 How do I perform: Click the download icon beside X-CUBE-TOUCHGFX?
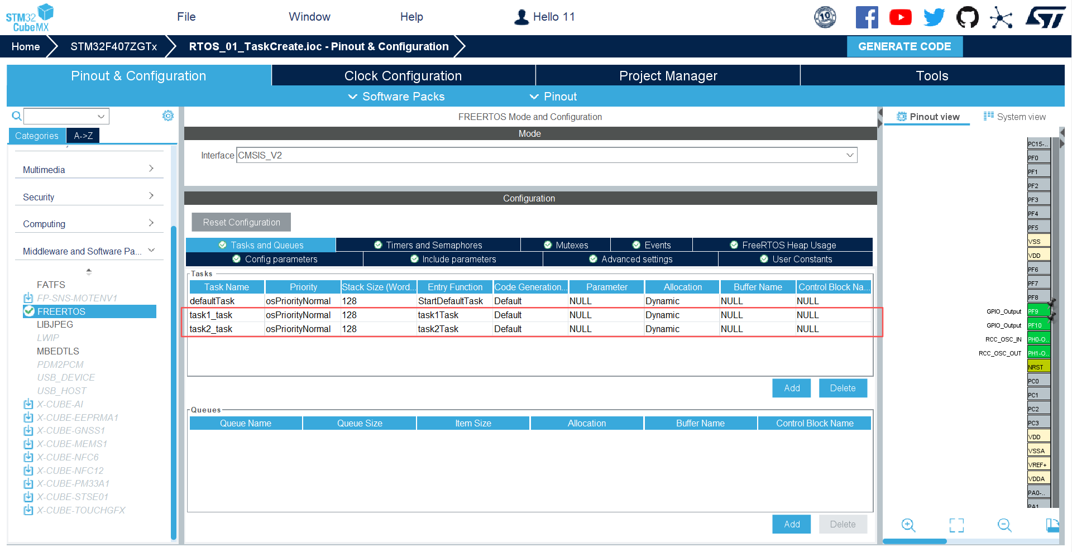click(28, 510)
